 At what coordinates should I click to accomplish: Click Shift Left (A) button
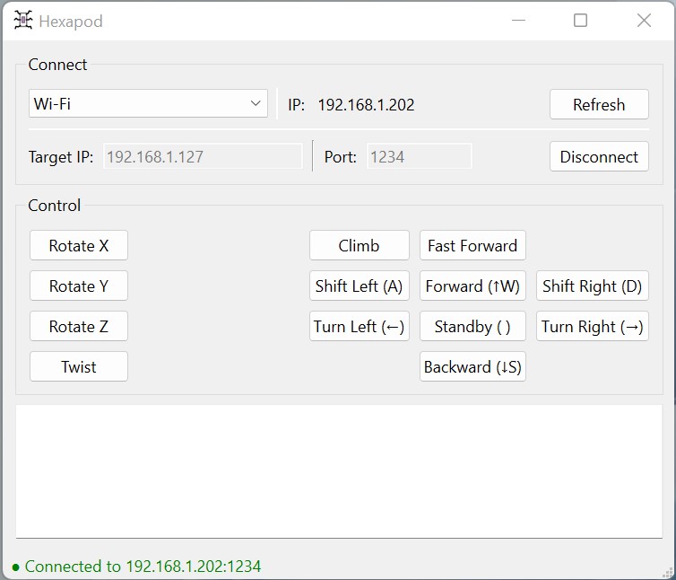point(359,286)
